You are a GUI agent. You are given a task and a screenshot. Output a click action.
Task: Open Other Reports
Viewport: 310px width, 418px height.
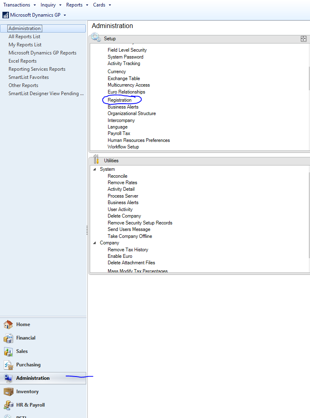tap(23, 85)
